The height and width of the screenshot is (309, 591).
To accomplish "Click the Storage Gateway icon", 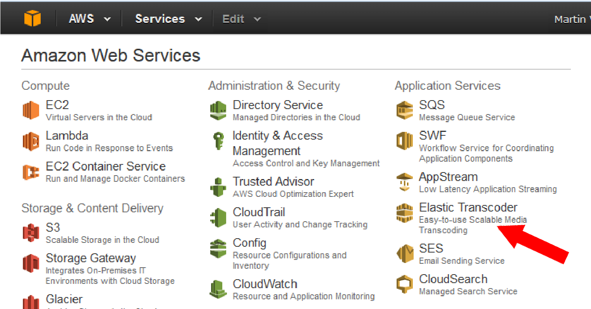I will point(31,263).
